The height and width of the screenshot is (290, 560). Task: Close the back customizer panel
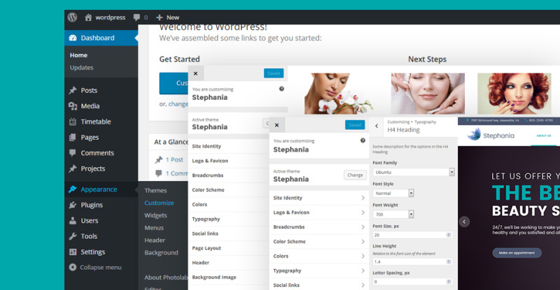[196, 73]
